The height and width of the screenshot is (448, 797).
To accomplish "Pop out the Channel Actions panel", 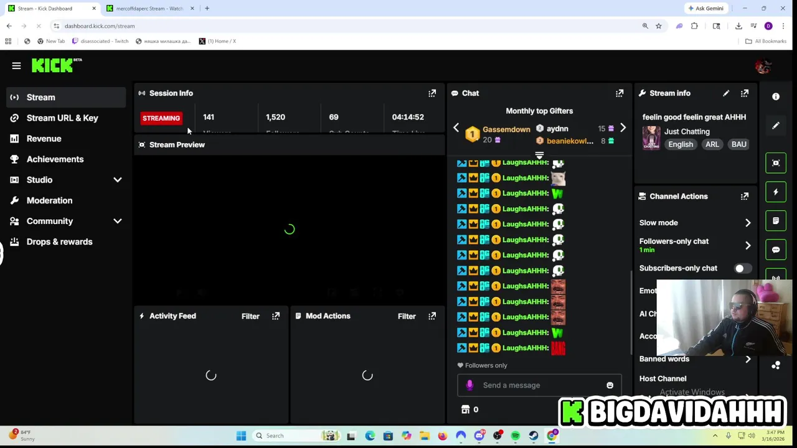I will point(745,197).
